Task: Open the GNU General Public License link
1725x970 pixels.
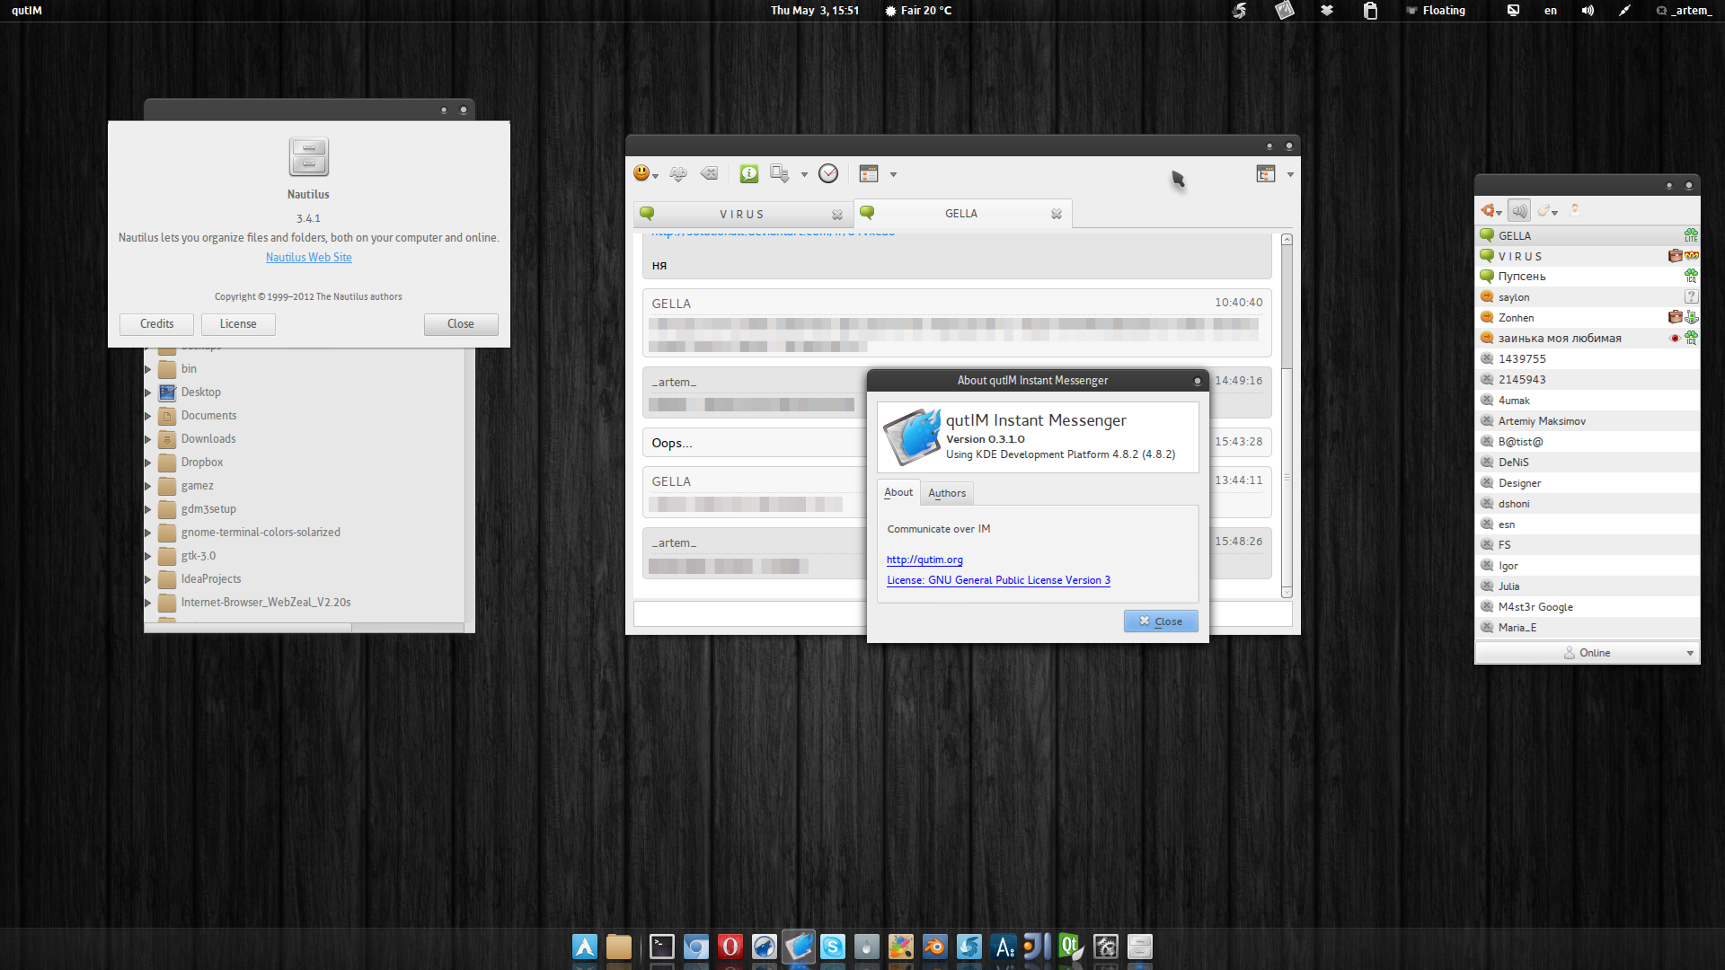Action: click(x=998, y=580)
